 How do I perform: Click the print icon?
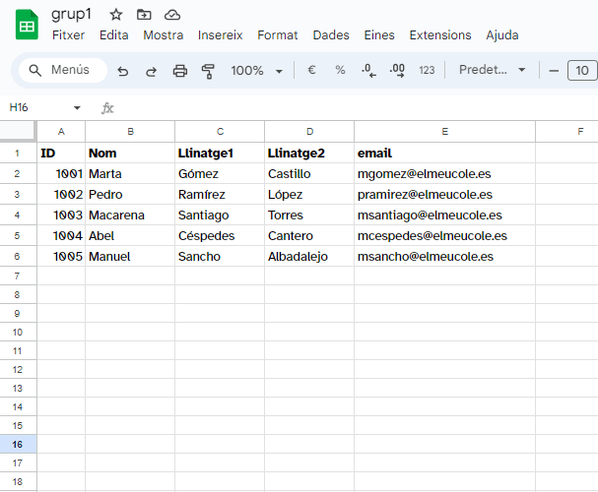(179, 71)
